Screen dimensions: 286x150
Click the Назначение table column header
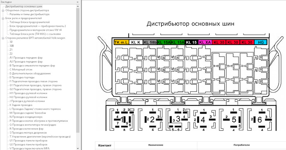(x=156, y=145)
